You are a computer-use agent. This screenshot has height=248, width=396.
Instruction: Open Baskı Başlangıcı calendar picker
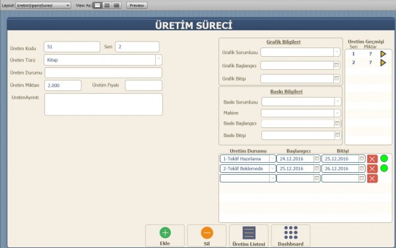pyautogui.click(x=337, y=123)
